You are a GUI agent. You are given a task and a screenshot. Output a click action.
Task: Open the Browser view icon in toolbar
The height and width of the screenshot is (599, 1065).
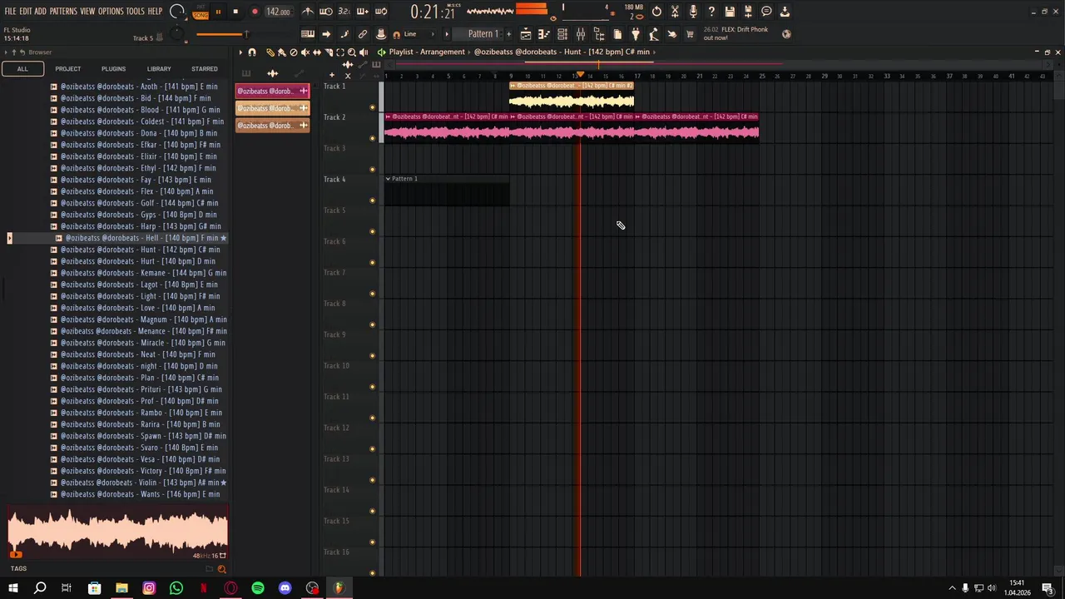pos(599,34)
